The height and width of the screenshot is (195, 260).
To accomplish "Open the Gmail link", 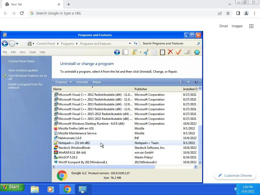I will (x=223, y=26).
